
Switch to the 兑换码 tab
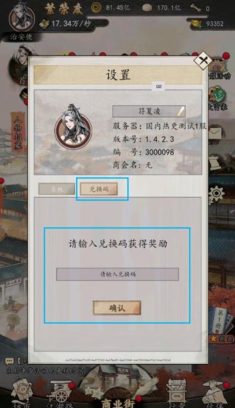coord(99,189)
